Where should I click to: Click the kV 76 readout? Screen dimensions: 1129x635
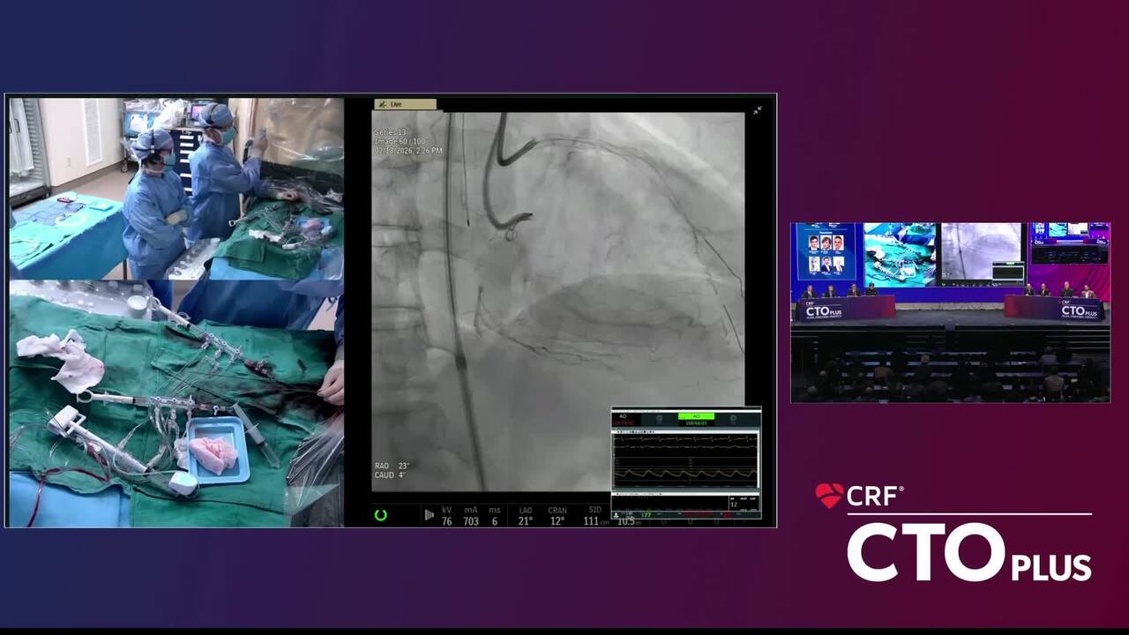click(x=447, y=516)
